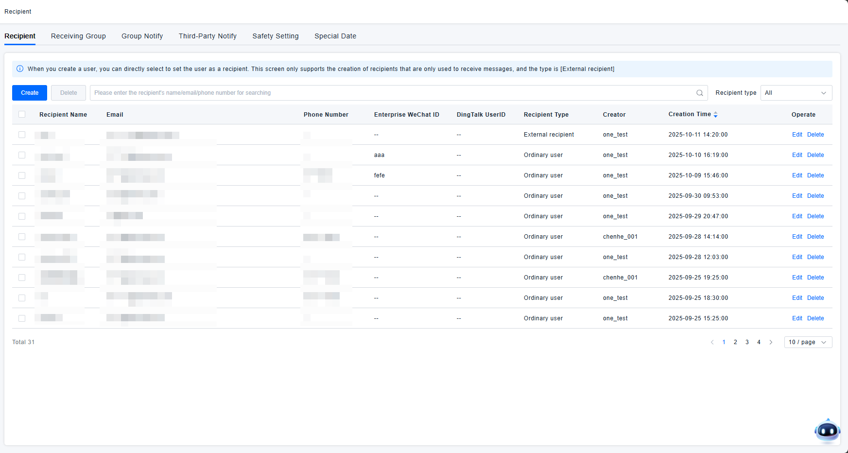Screen dimensions: 848x453
Task: Delete the recipient with WeChat ID aaa
Action: coord(815,155)
